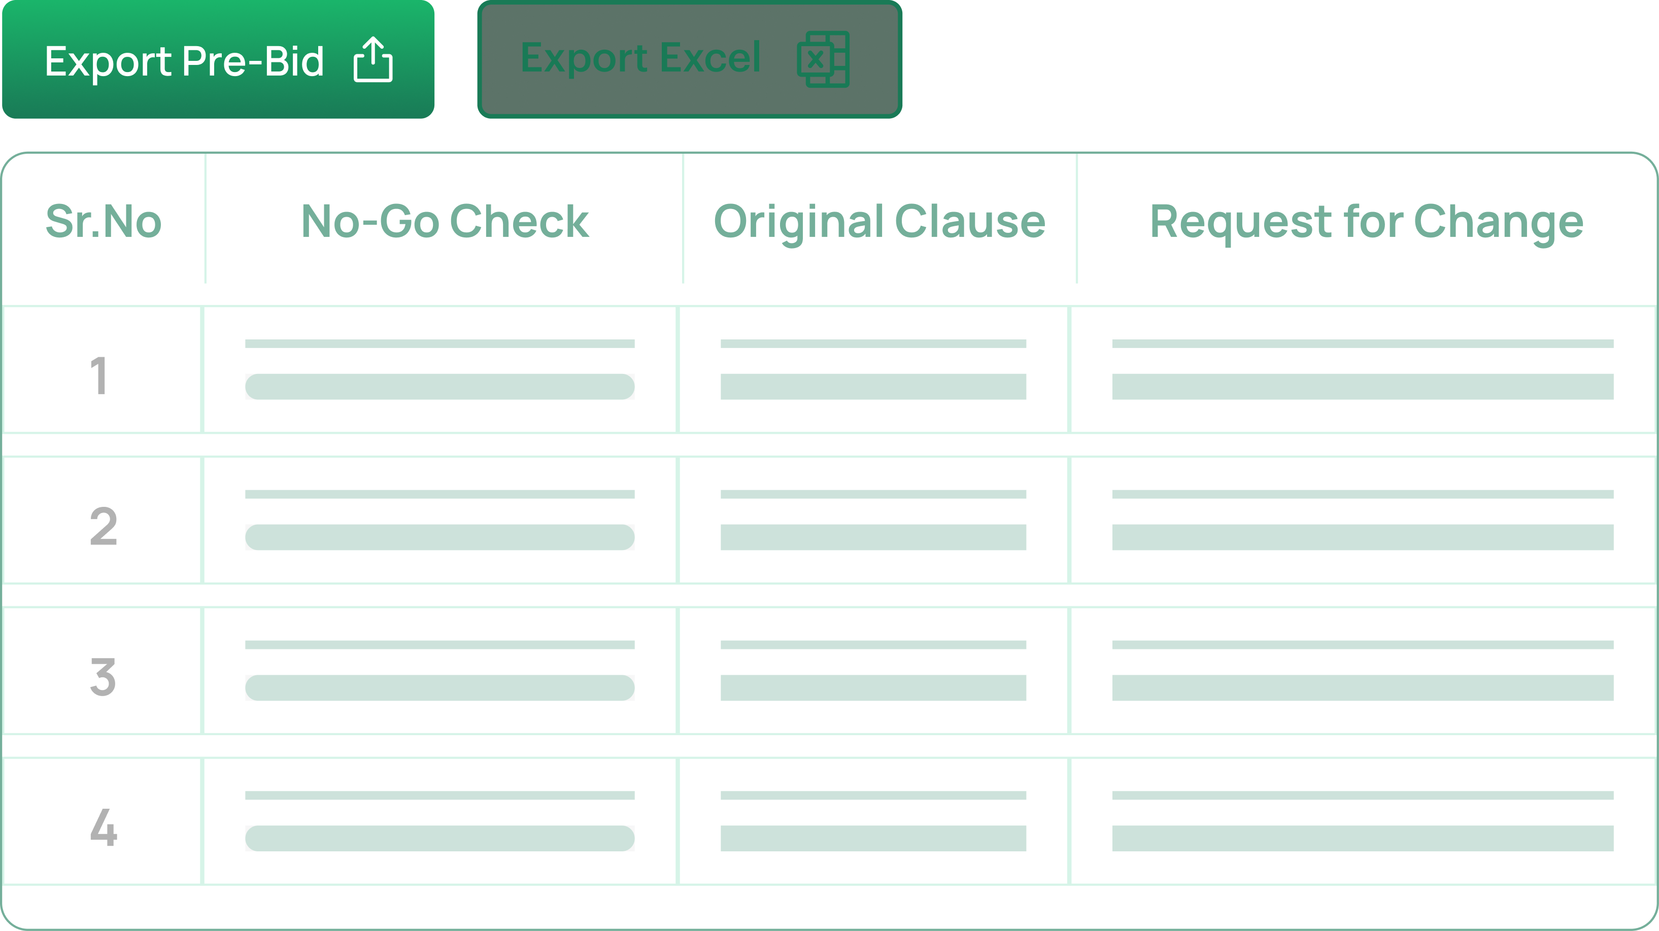Select No-Go Check cell in row 3
This screenshot has height=931, width=1659.
[440, 671]
